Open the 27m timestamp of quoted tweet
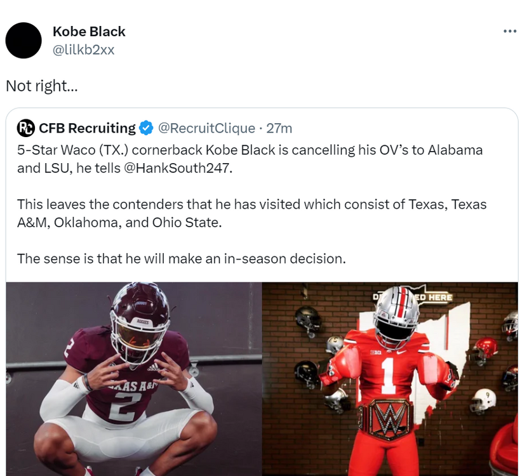The width and height of the screenshot is (527, 476). pyautogui.click(x=279, y=128)
